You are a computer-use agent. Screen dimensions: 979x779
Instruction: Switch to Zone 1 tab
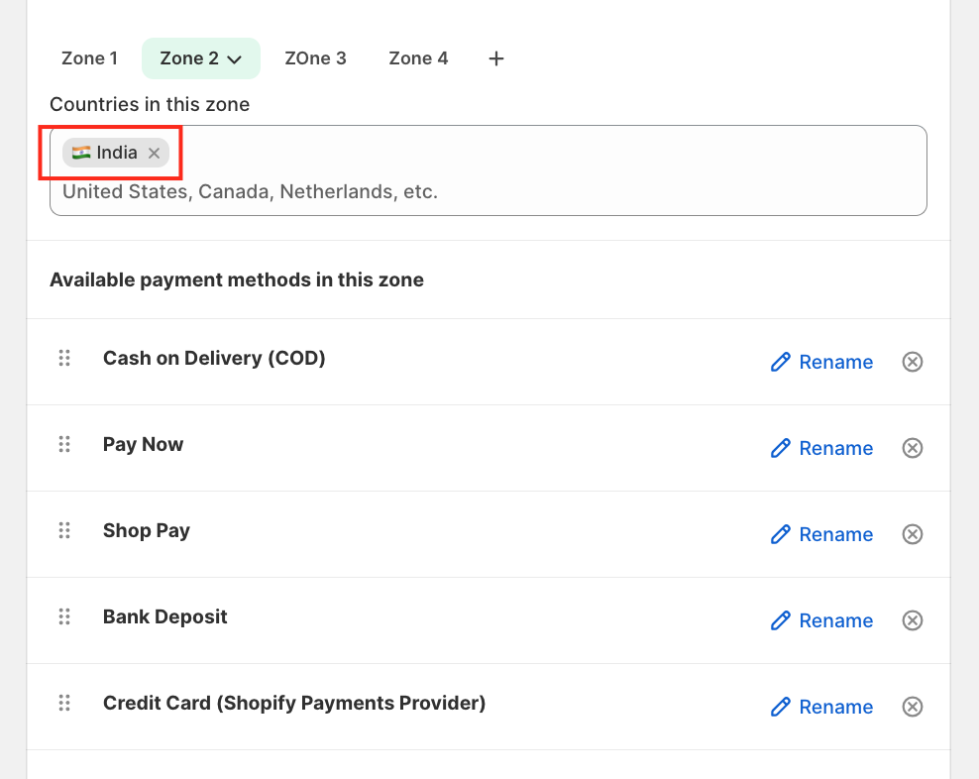[89, 58]
